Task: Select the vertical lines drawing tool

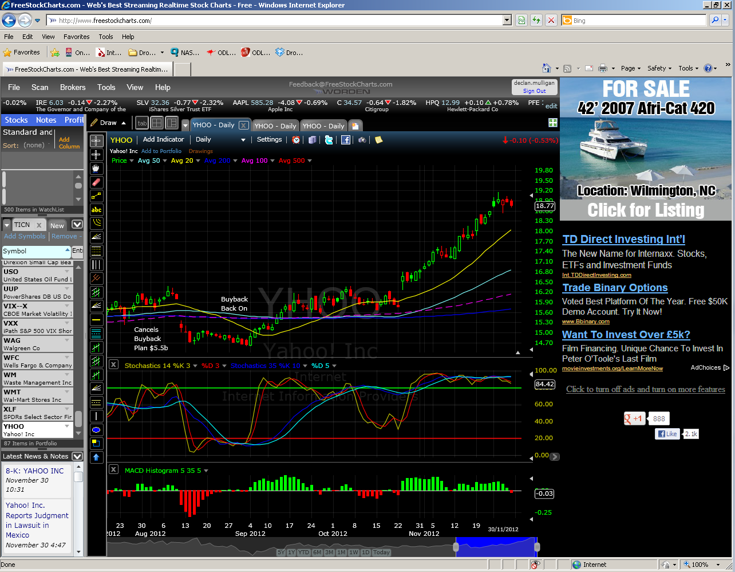Action: click(x=96, y=264)
